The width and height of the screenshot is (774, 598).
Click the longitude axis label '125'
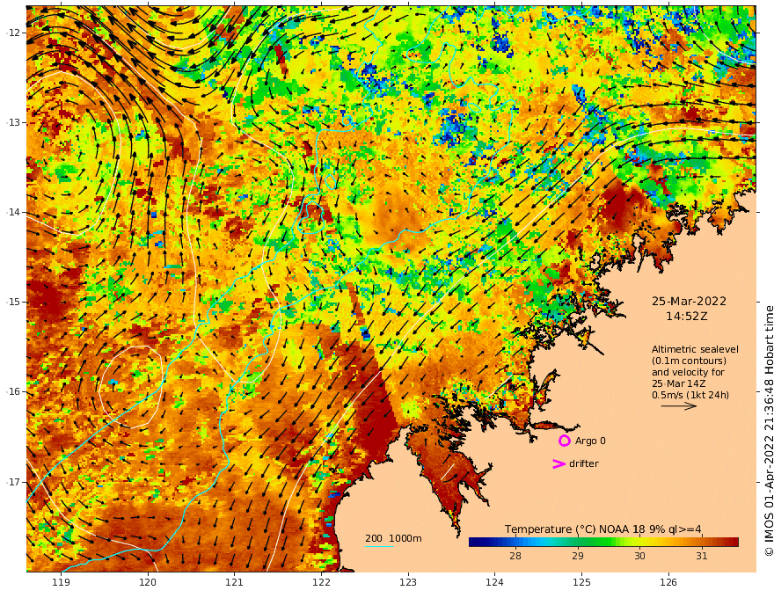(581, 582)
